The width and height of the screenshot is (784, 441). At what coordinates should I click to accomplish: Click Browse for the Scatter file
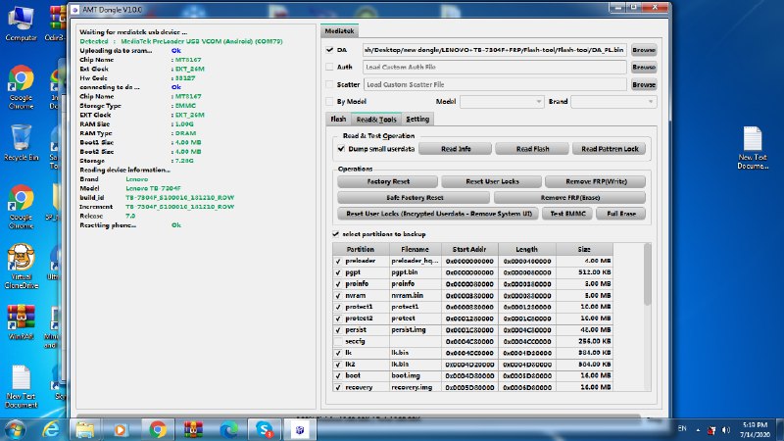point(644,84)
